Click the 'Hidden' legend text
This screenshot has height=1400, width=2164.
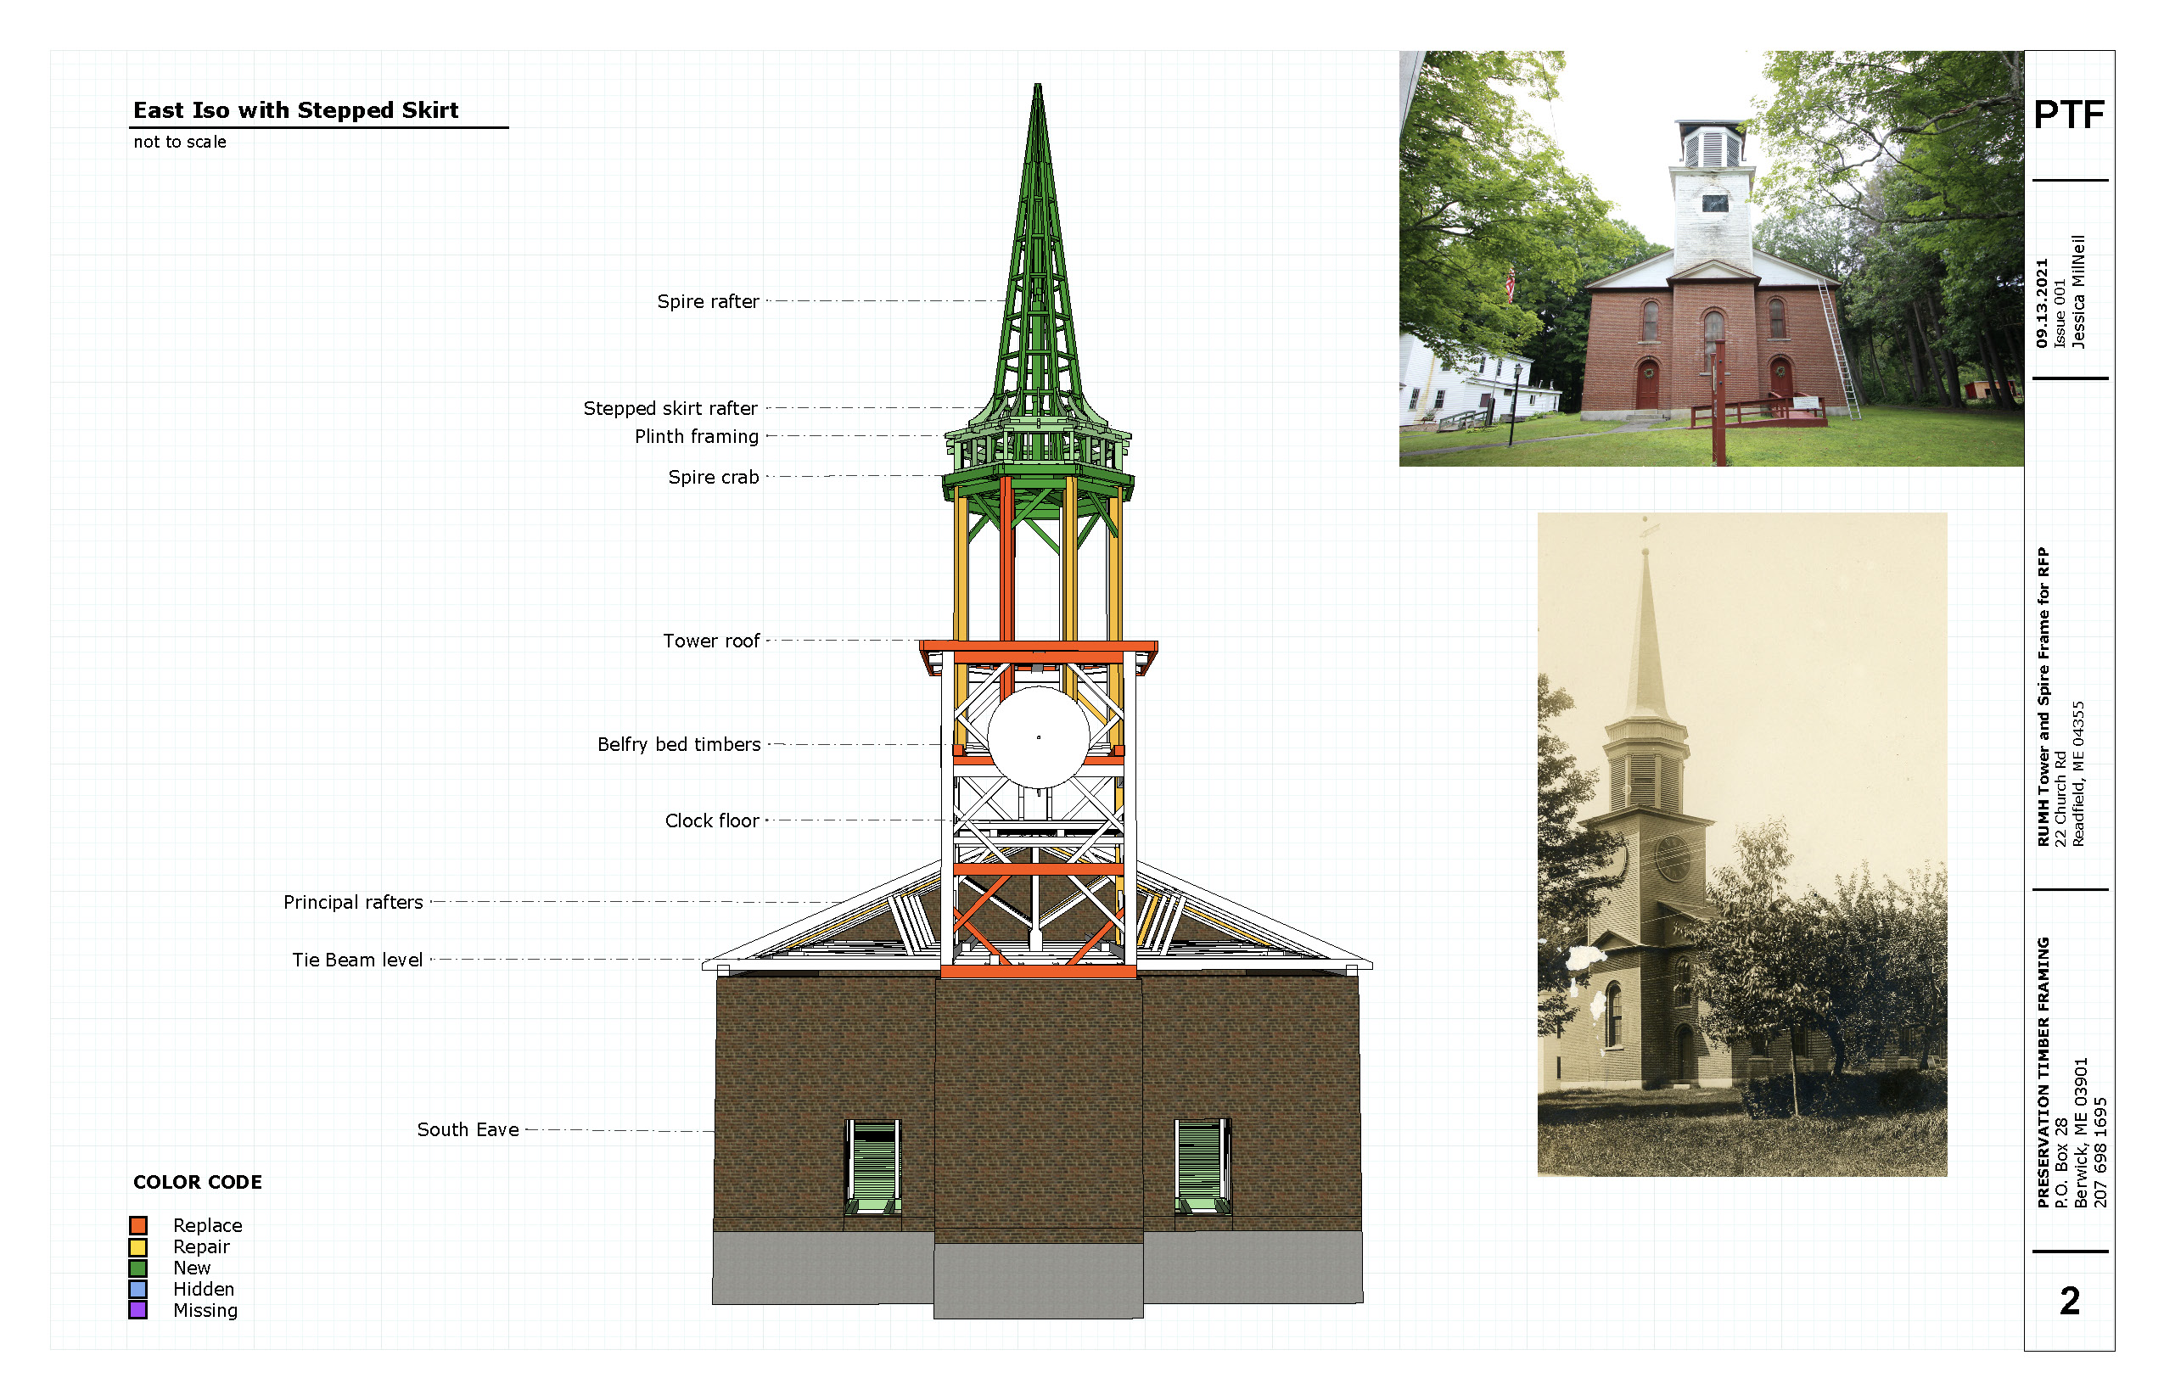tap(204, 1289)
